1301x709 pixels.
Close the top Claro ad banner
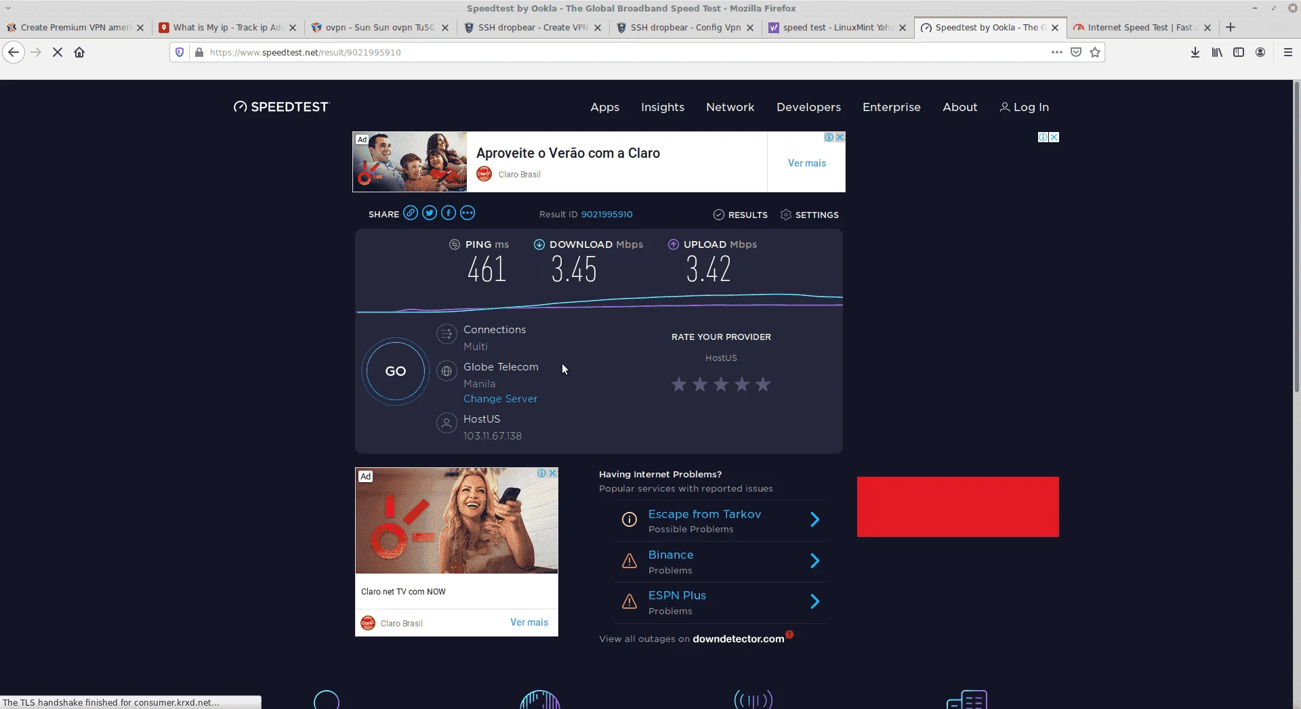[x=840, y=137]
